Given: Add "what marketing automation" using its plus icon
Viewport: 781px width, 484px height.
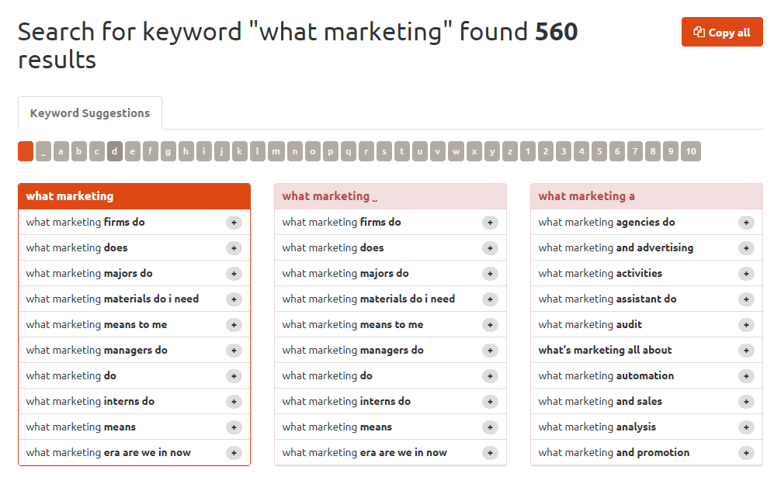Looking at the screenshot, I should pos(746,376).
